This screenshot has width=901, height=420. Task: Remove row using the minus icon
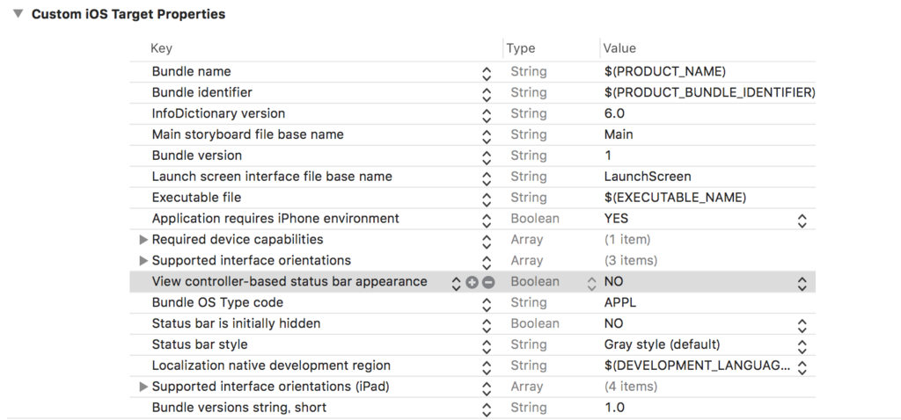[487, 282]
